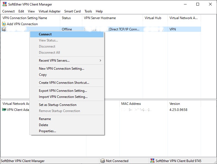Choose Delete from the context menu
The width and height of the screenshot is (217, 164).
coord(67,125)
